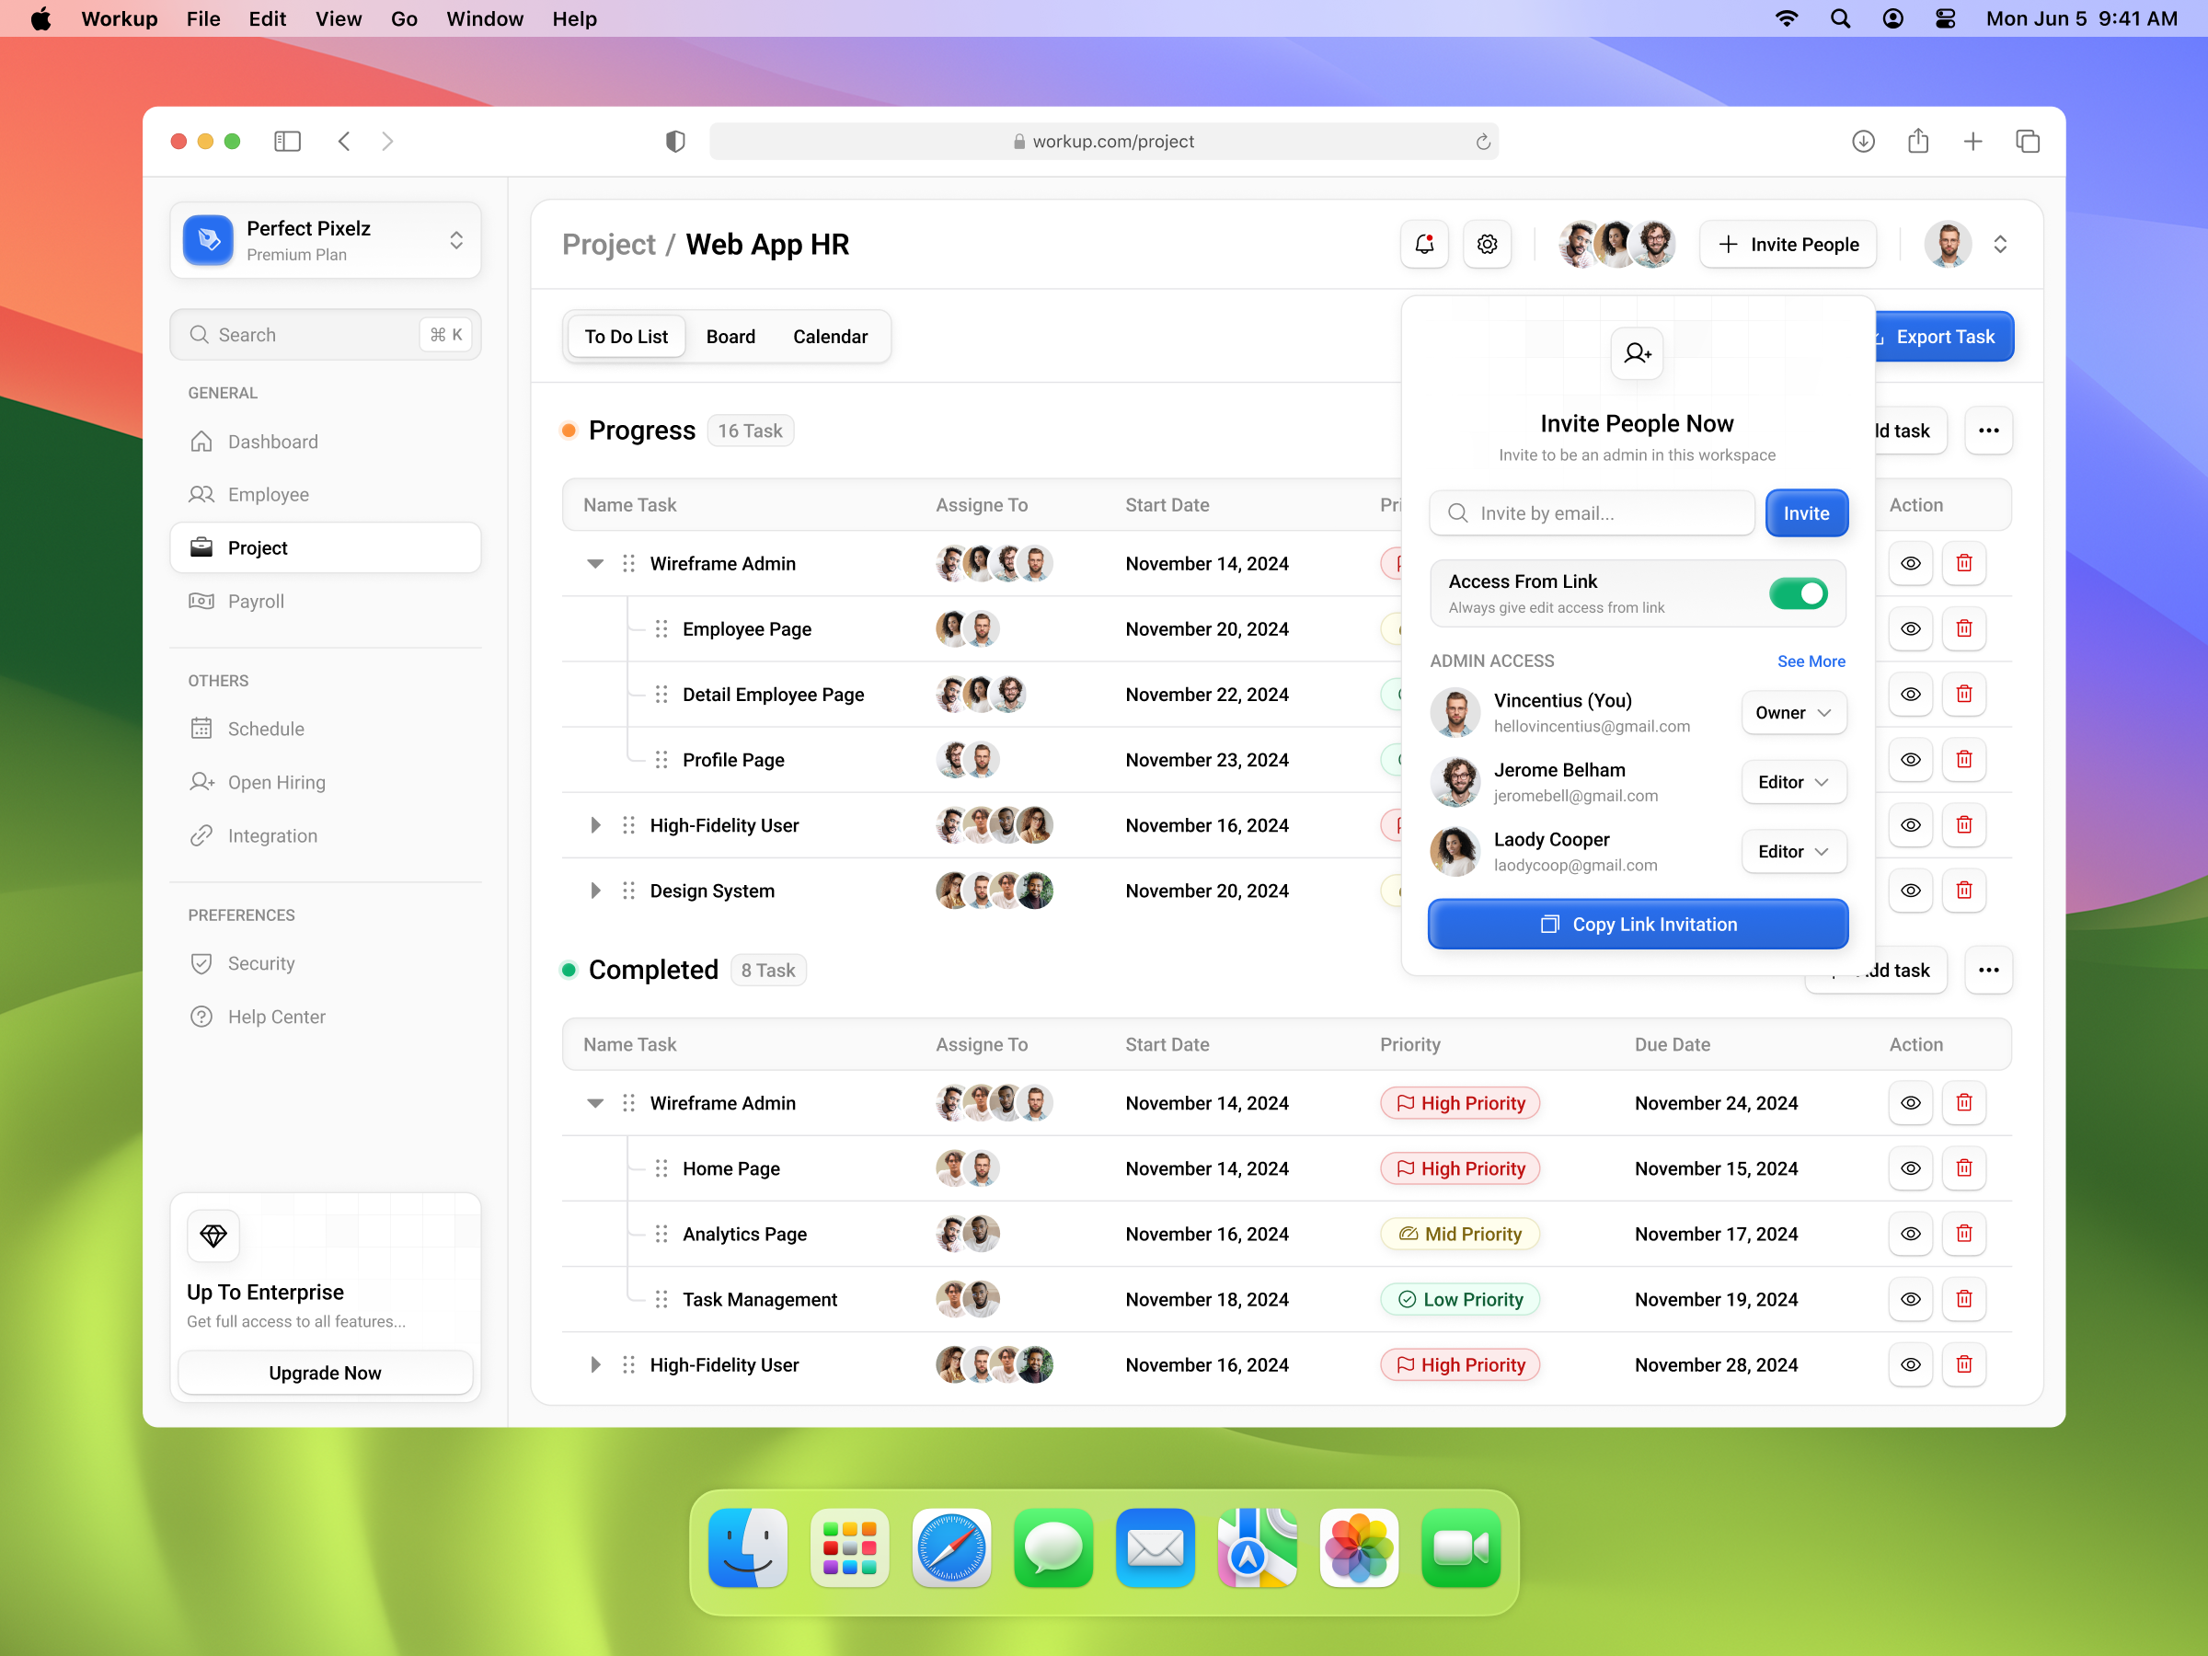Open the Open Hiring section
The height and width of the screenshot is (1656, 2208).
tap(277, 783)
